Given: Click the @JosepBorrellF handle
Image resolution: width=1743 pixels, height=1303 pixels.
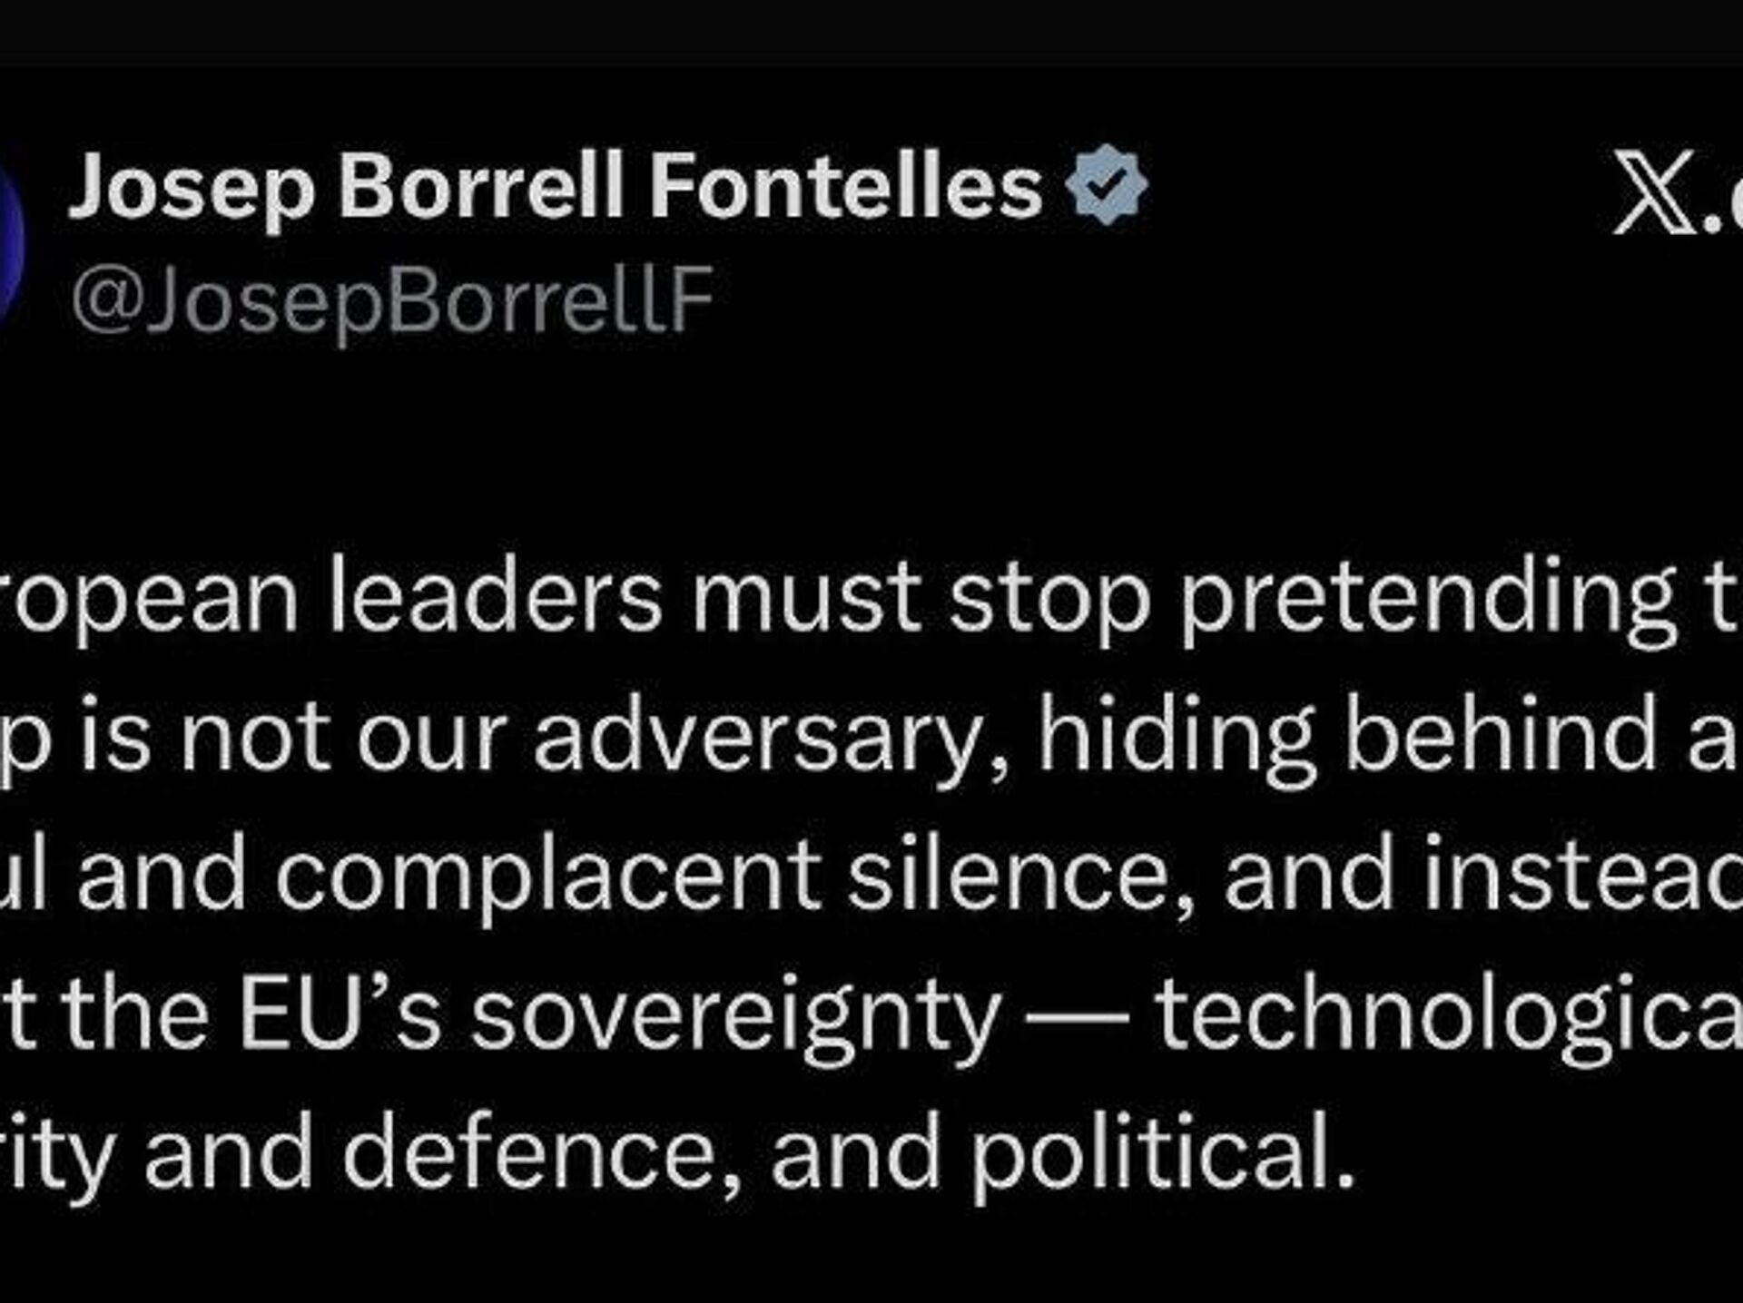Looking at the screenshot, I should (x=393, y=299).
